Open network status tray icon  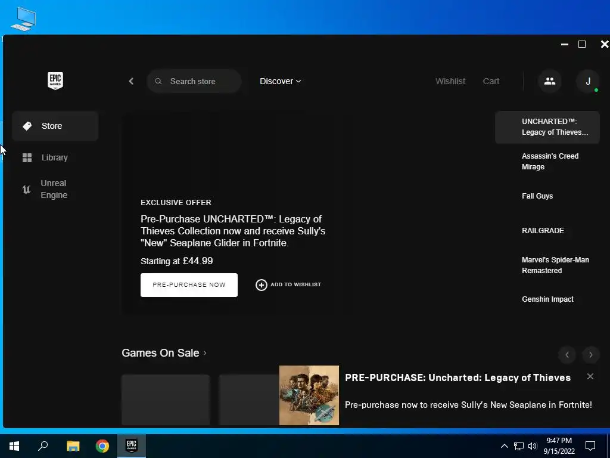519,446
